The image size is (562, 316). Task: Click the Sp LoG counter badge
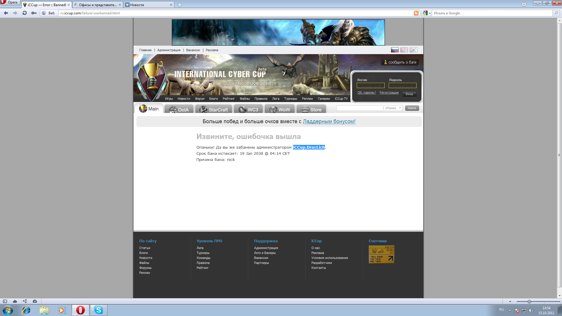[381, 254]
